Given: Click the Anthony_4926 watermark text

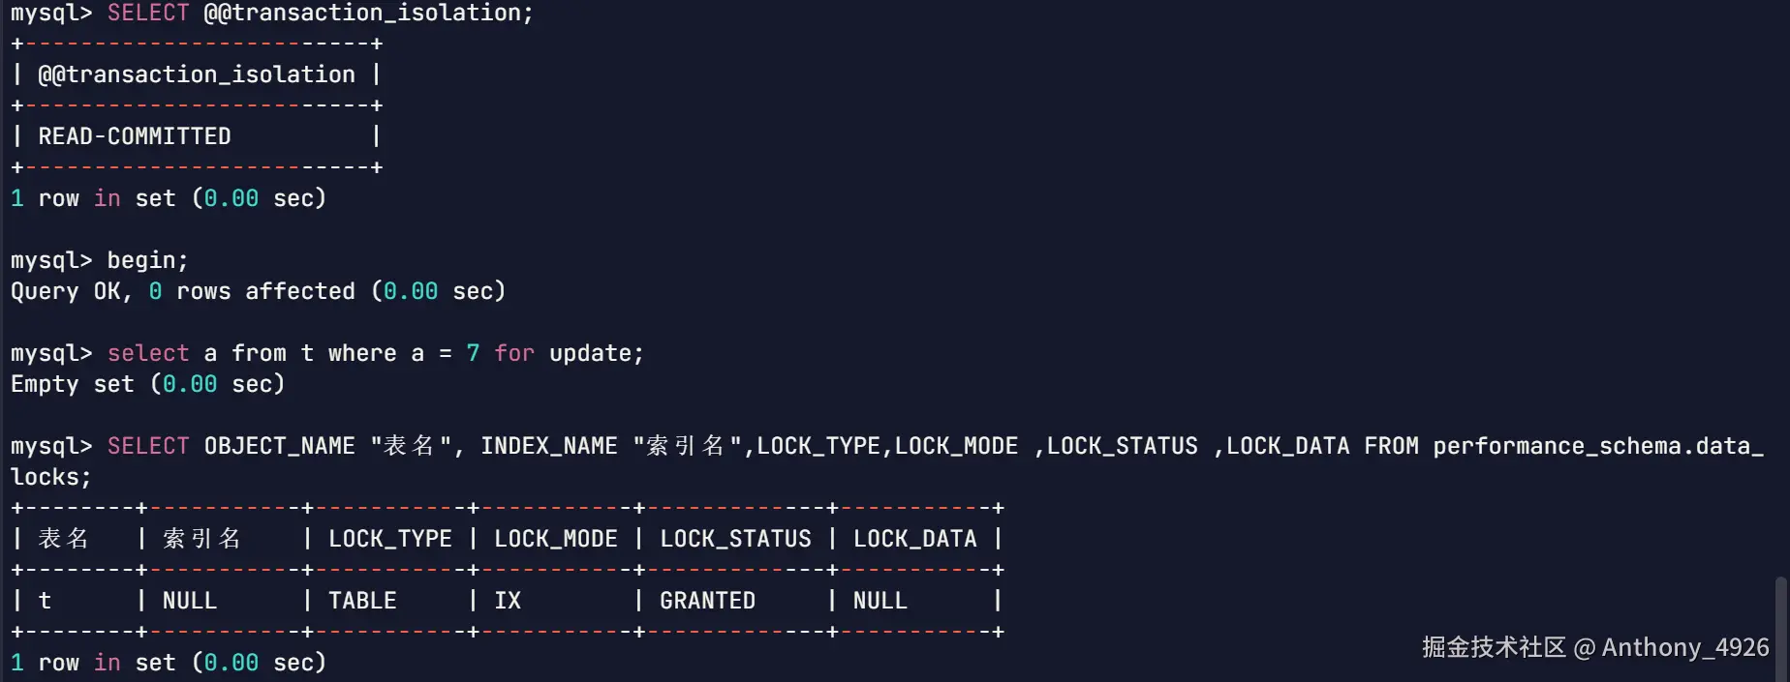Looking at the screenshot, I should tap(1684, 647).
